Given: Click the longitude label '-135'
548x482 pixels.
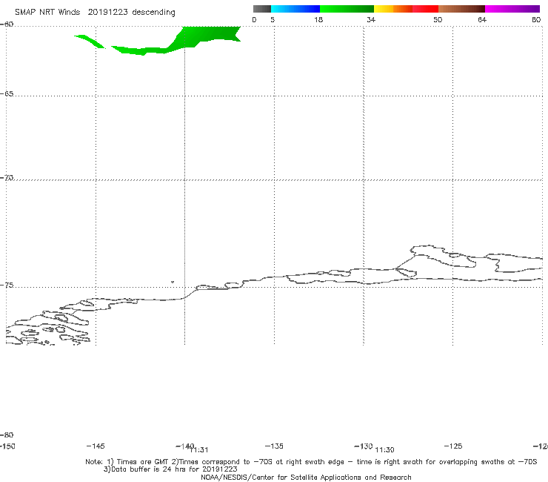Looking at the screenshot, I should click(274, 446).
